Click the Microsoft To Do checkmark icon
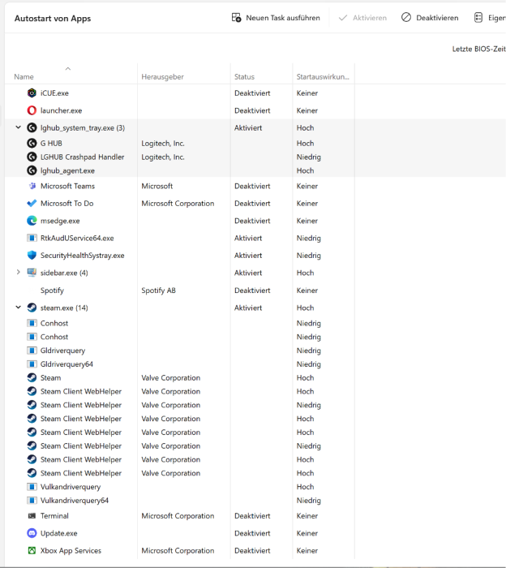 click(x=32, y=203)
